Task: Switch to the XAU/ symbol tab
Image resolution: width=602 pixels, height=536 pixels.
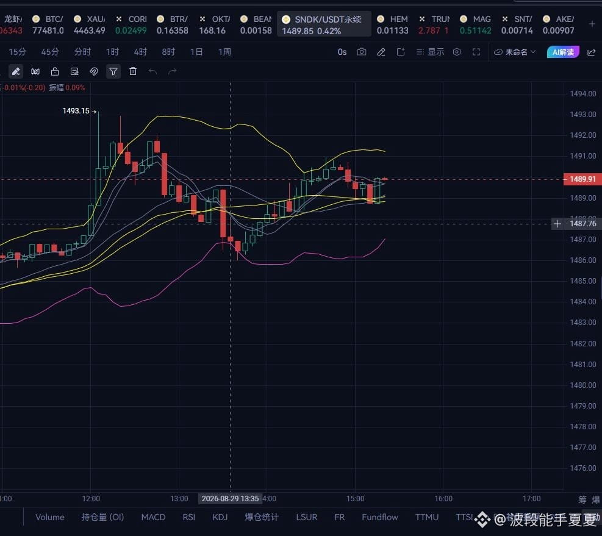Action: pyautogui.click(x=90, y=24)
